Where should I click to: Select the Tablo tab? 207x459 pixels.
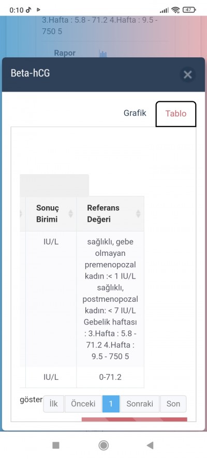coord(175,114)
